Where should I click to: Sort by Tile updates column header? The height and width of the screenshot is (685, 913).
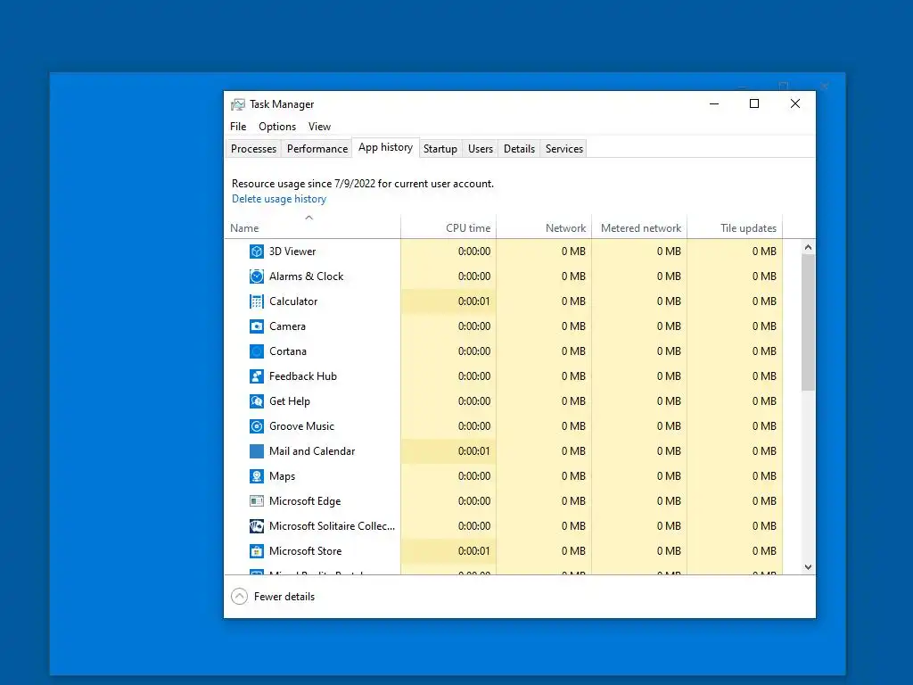[735, 228]
